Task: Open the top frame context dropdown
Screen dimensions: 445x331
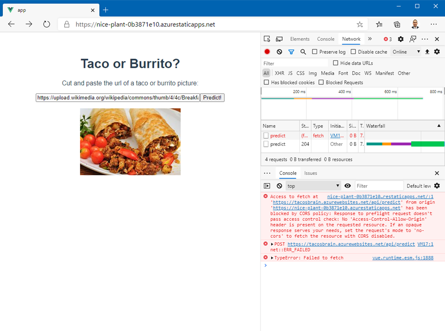Action: click(x=313, y=186)
